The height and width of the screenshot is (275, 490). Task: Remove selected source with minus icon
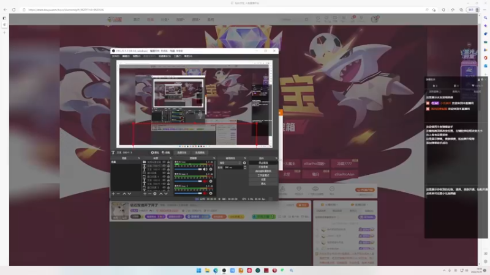(149, 194)
